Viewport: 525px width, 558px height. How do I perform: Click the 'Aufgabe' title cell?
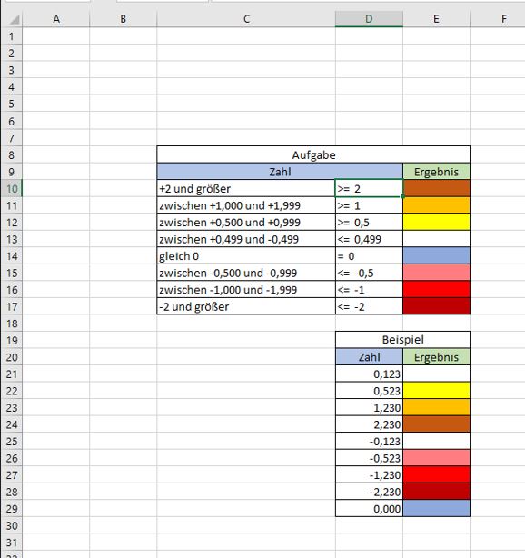[313, 154]
